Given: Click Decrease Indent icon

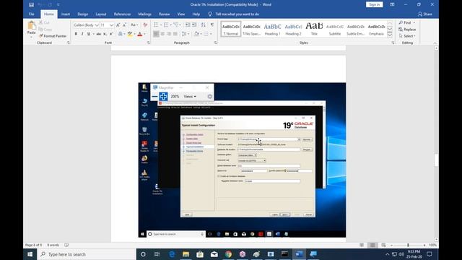Looking at the screenshot, I should [x=188, y=25].
